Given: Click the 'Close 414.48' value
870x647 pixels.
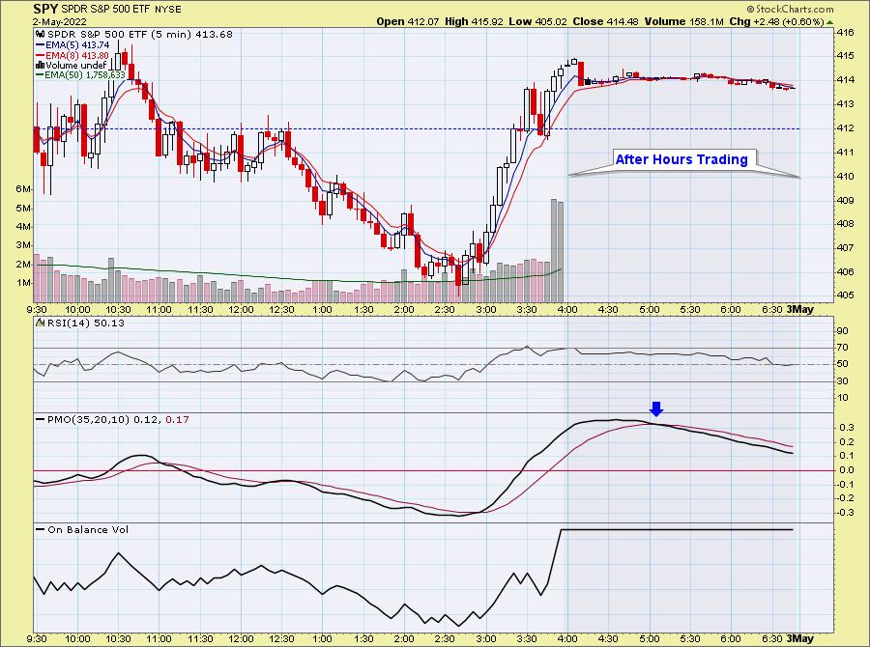Looking at the screenshot, I should 605,21.
